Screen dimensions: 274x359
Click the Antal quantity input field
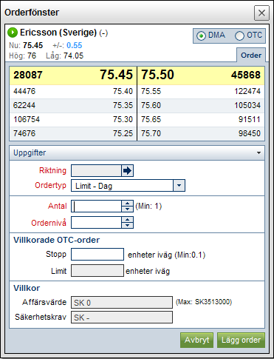coord(96,206)
